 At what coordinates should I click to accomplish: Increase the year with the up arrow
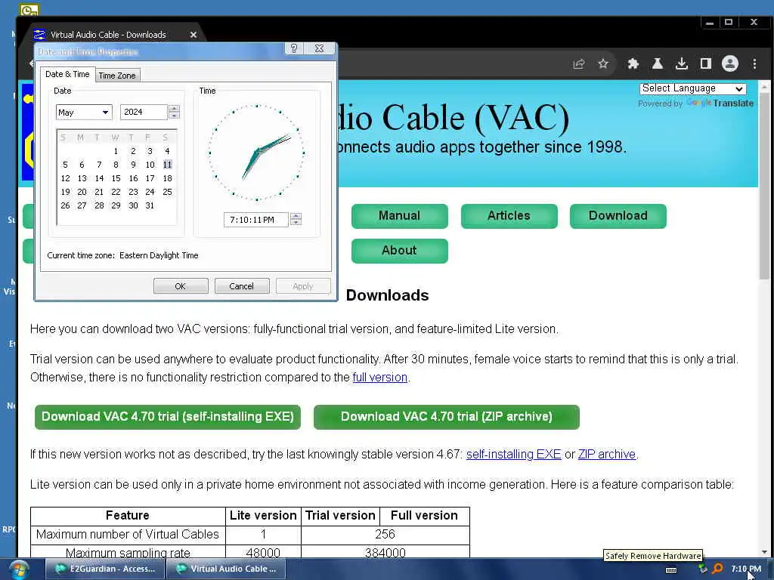click(174, 109)
